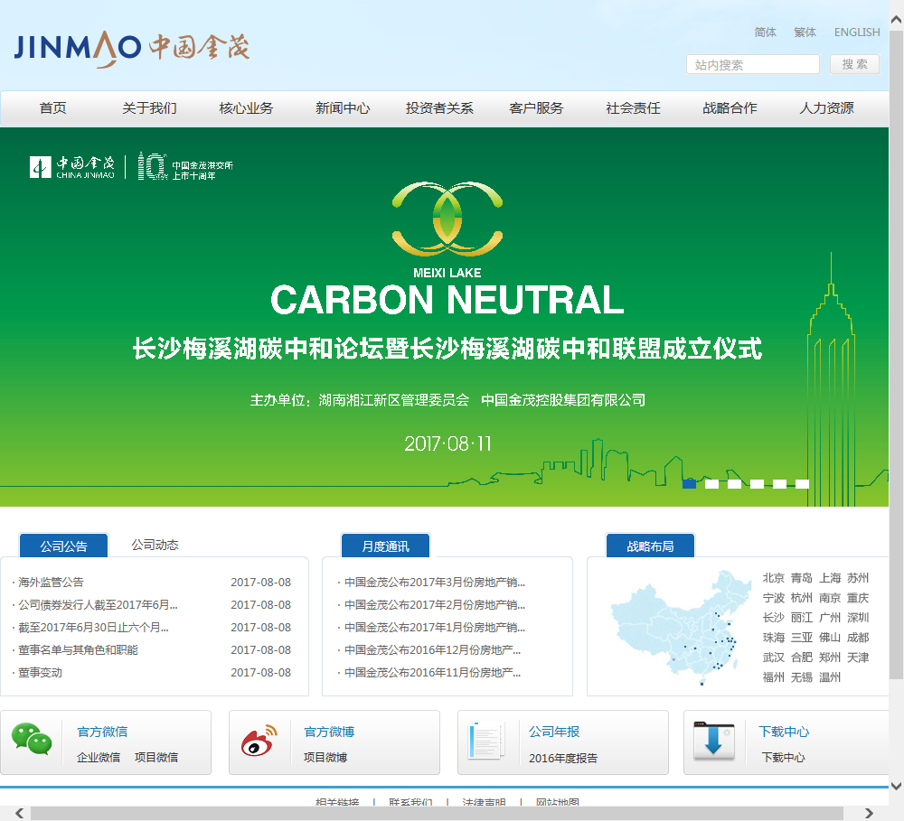Open 社会责任 menu item
904x821 pixels.
(633, 108)
